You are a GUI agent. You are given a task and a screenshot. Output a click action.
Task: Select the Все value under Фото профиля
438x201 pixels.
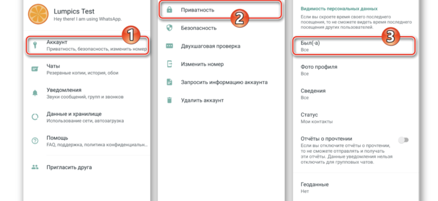coord(305,73)
